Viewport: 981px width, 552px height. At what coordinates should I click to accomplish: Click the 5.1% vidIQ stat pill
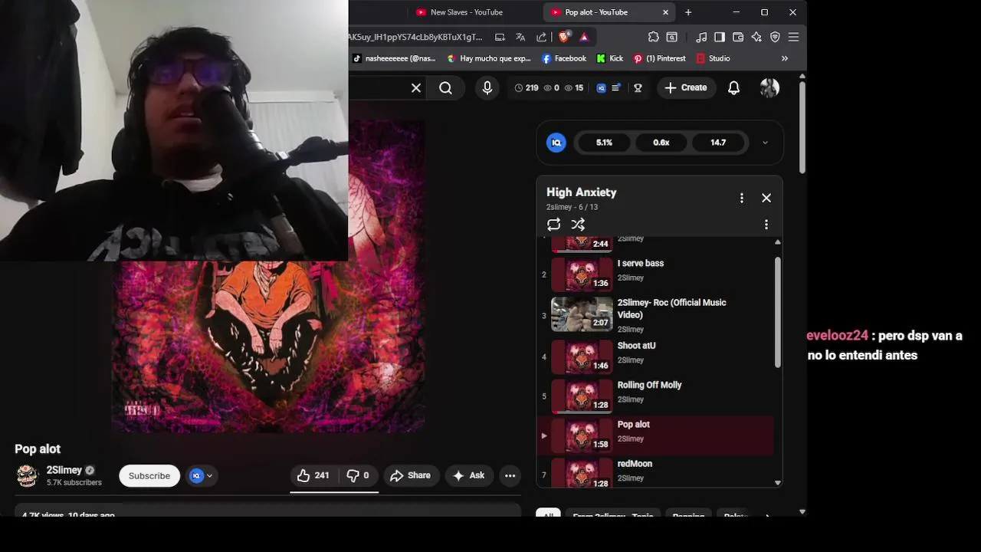[604, 143]
